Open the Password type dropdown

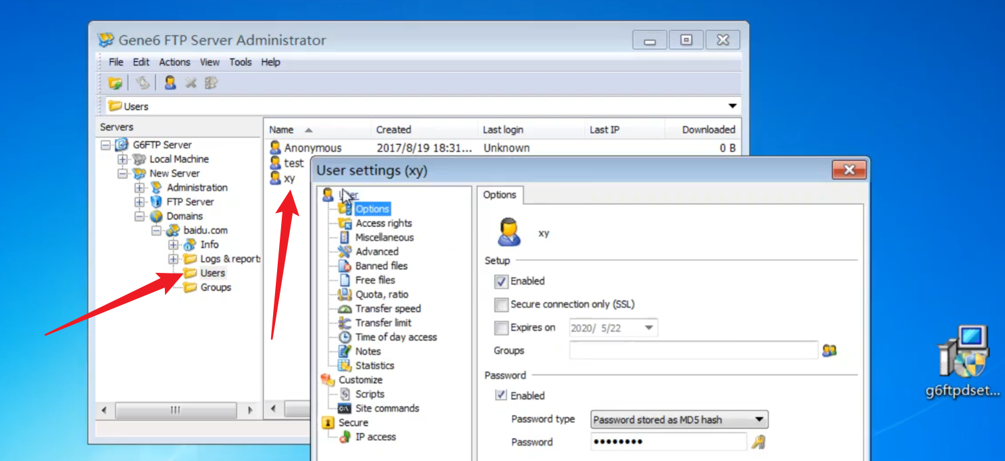click(679, 420)
